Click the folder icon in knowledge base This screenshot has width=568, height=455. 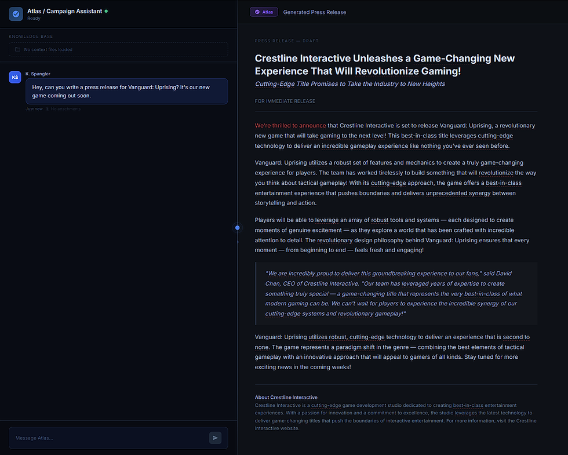click(x=17, y=49)
